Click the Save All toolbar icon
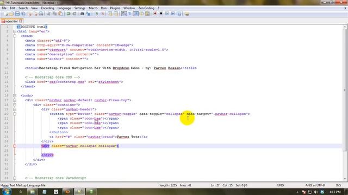 [x=23, y=14]
